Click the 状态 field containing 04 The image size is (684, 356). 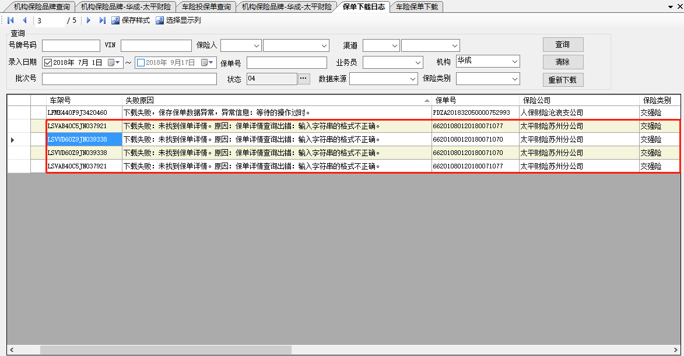272,79
